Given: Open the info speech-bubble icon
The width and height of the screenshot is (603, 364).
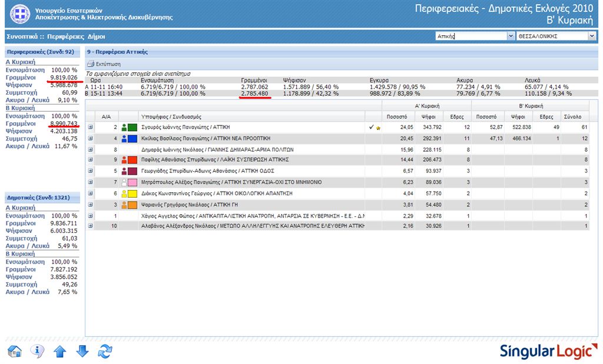Looking at the screenshot, I should pyautogui.click(x=37, y=351).
